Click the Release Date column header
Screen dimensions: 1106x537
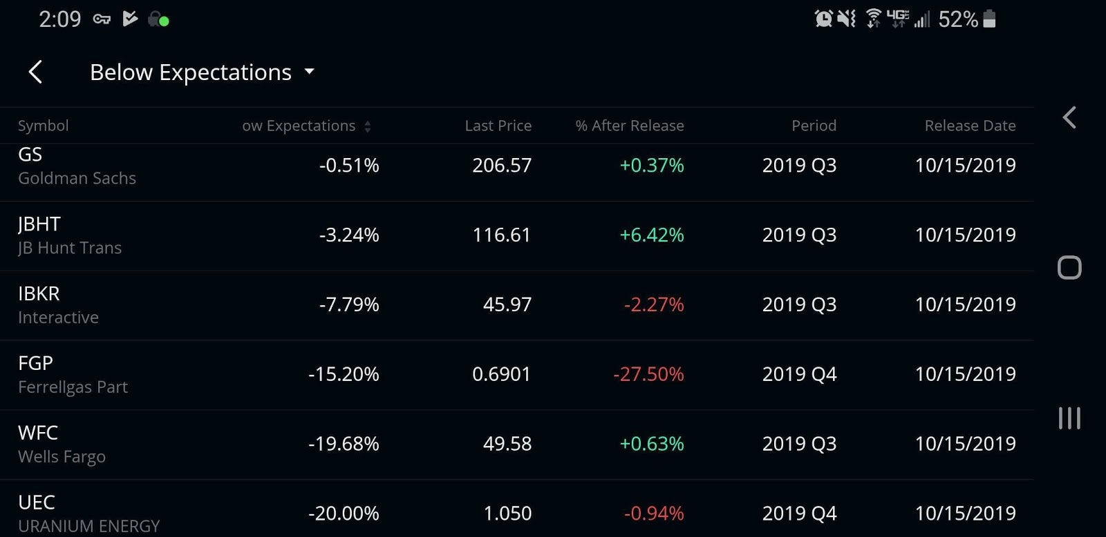(971, 126)
